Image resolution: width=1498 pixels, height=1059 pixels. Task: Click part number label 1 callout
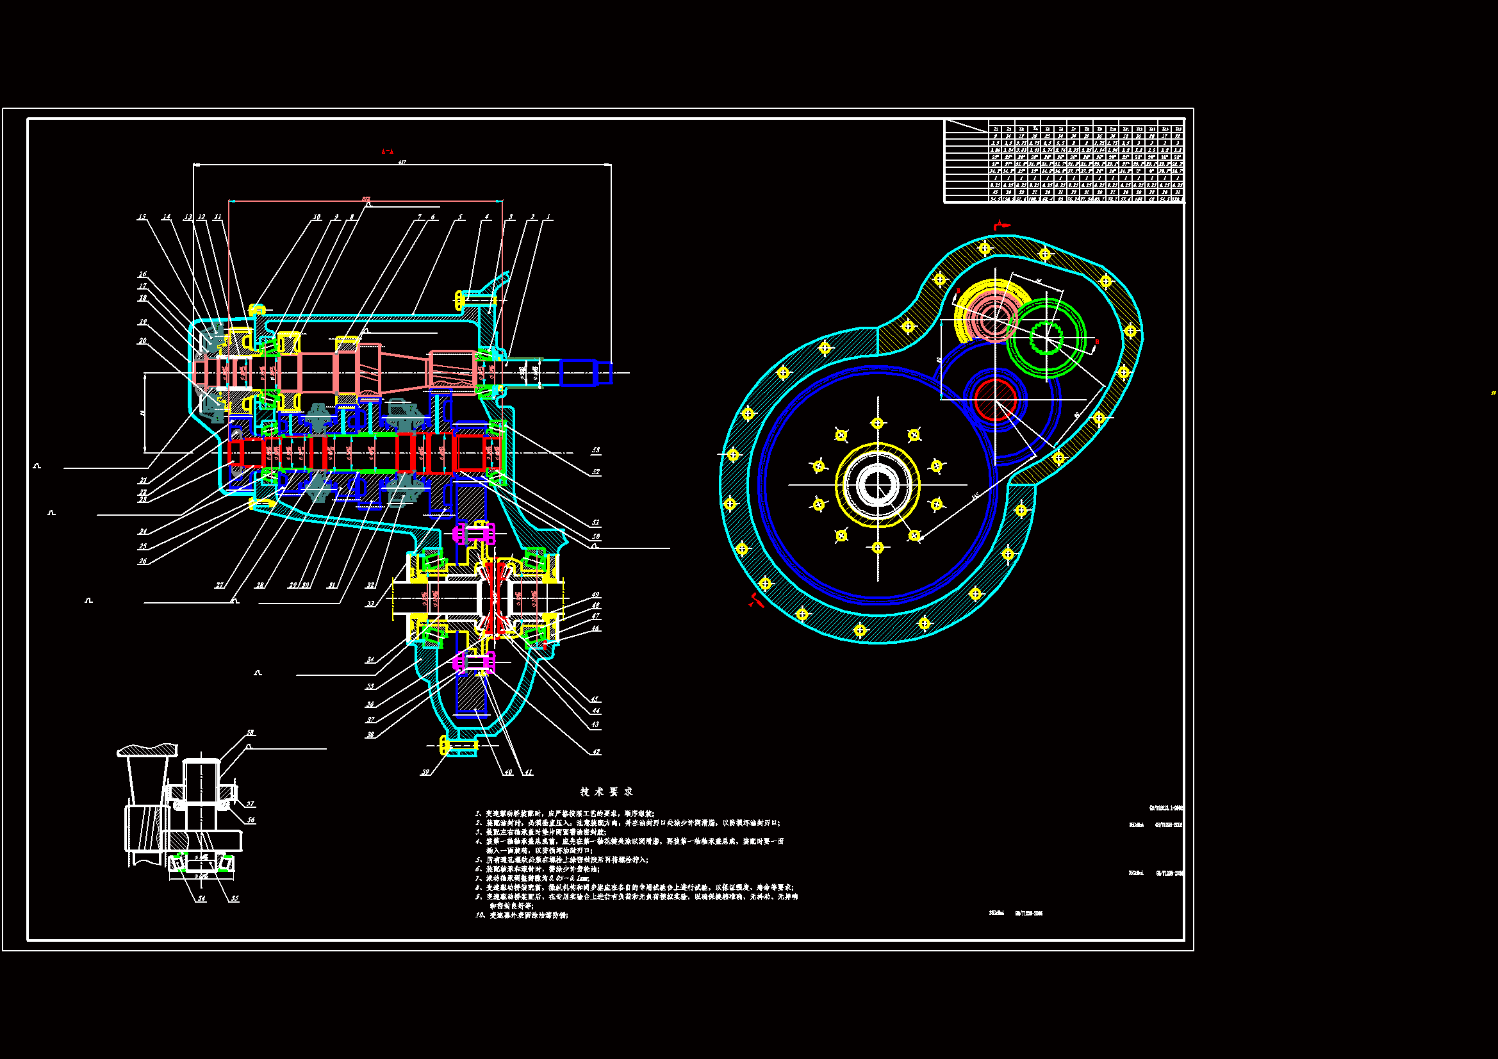[548, 217]
